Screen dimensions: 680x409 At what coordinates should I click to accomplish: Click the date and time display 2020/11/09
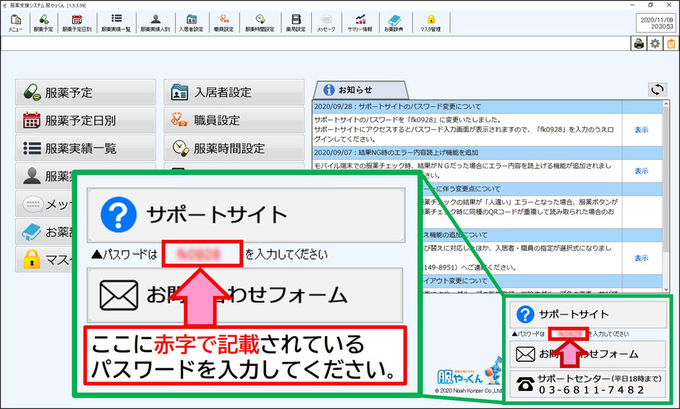point(657,23)
